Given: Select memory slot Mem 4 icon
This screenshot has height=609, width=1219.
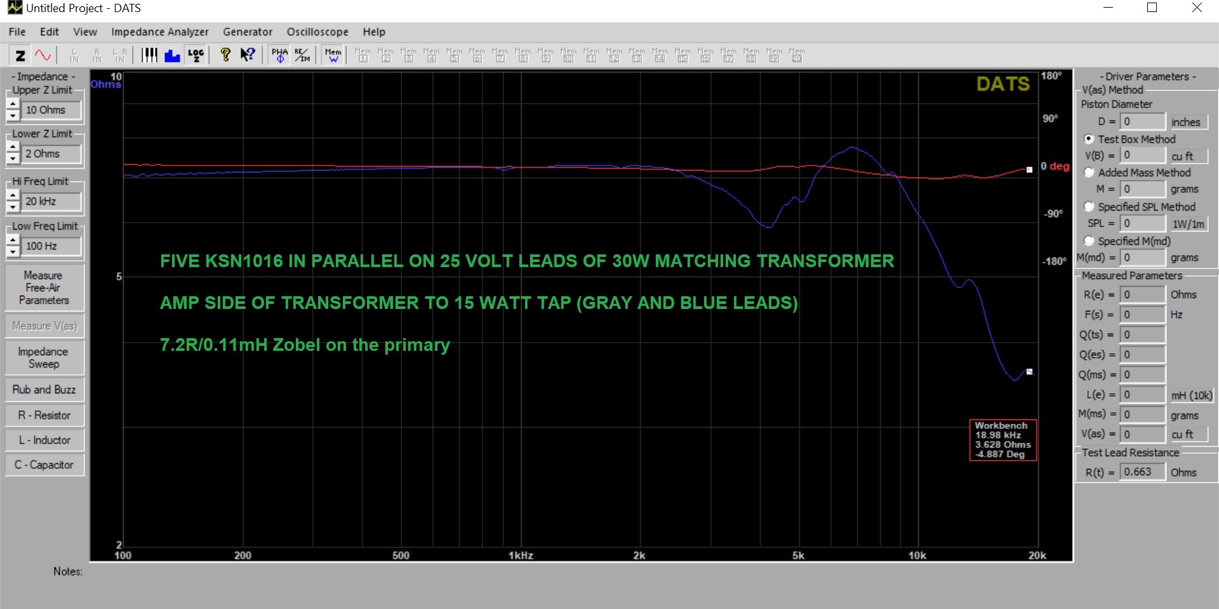Looking at the screenshot, I should (431, 55).
